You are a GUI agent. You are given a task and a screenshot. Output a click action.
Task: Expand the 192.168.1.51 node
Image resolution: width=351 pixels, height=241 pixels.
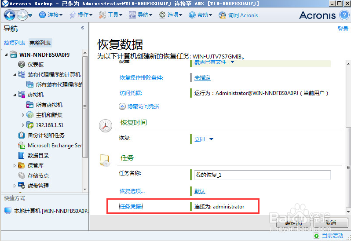click(x=23, y=125)
